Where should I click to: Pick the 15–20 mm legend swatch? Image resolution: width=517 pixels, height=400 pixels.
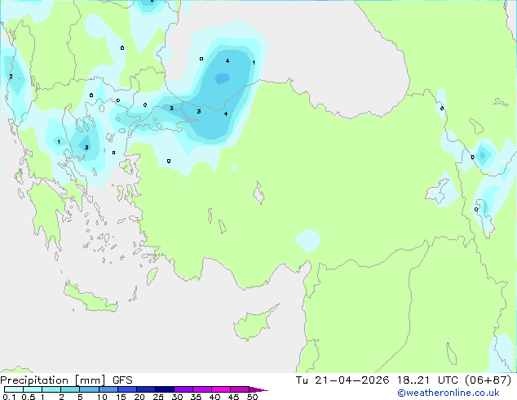pyautogui.click(x=126, y=389)
